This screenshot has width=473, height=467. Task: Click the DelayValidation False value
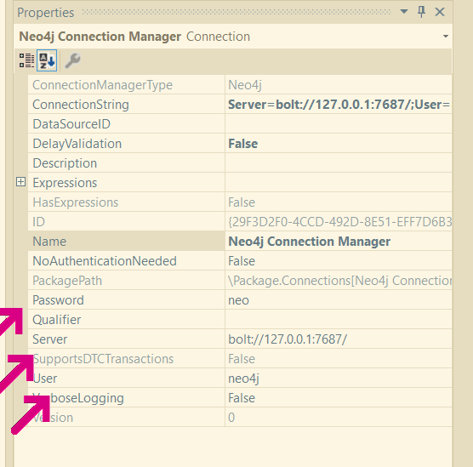pyautogui.click(x=242, y=144)
